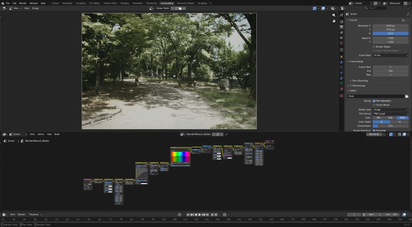Set color depth to 16
The width and height of the screenshot is (412, 227).
click(400, 122)
